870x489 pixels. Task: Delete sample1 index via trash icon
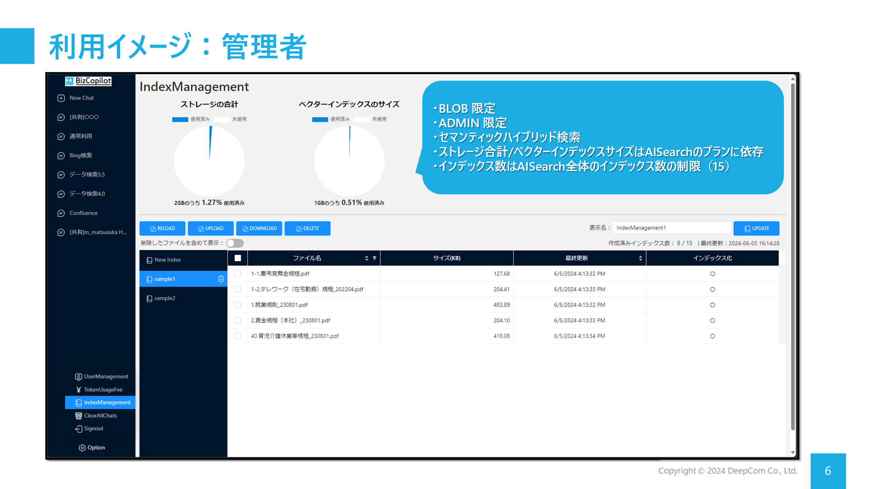pyautogui.click(x=221, y=279)
